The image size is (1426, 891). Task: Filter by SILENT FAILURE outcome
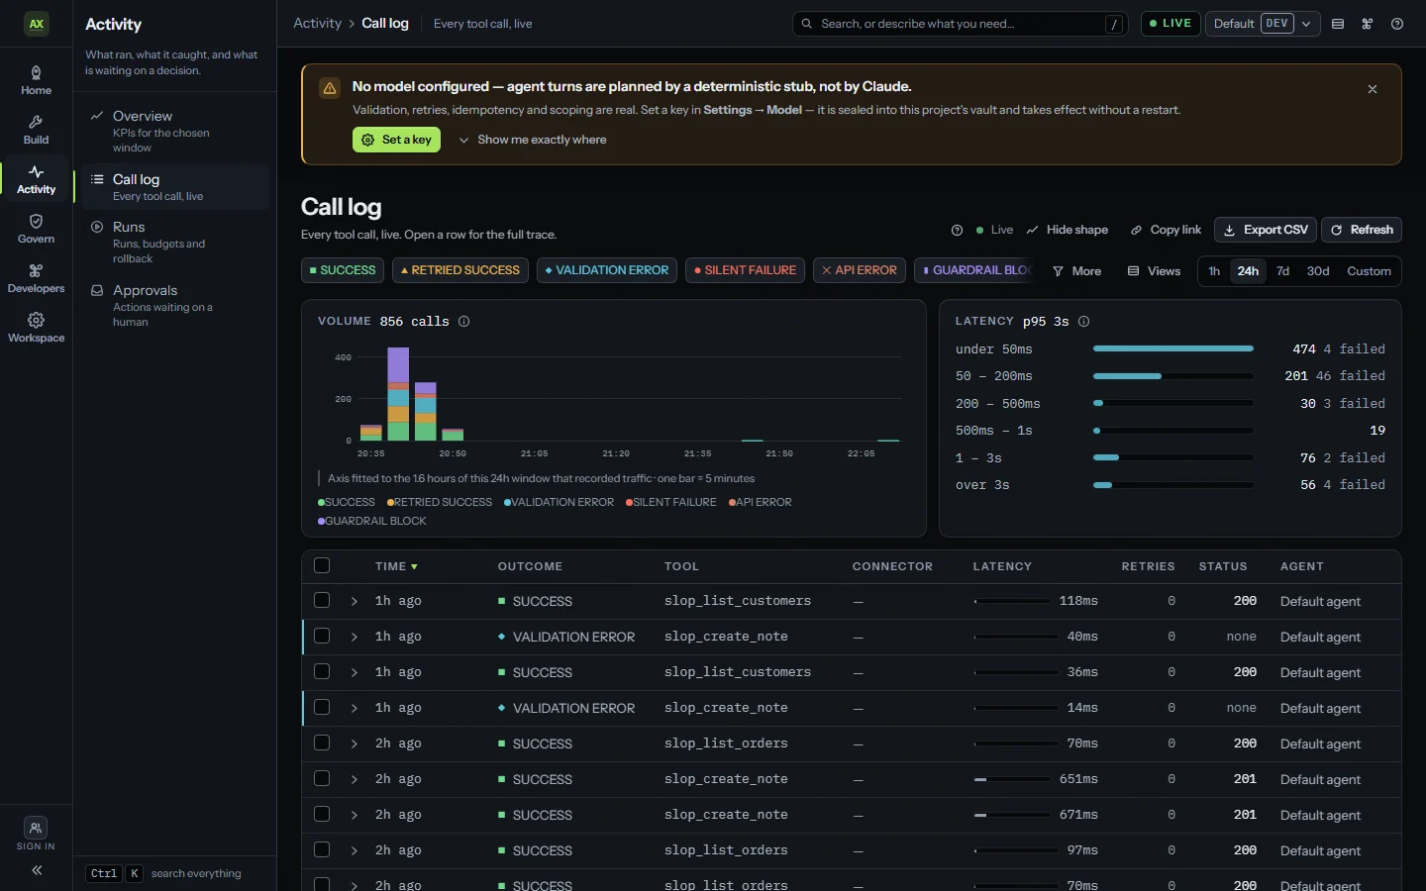click(x=745, y=270)
